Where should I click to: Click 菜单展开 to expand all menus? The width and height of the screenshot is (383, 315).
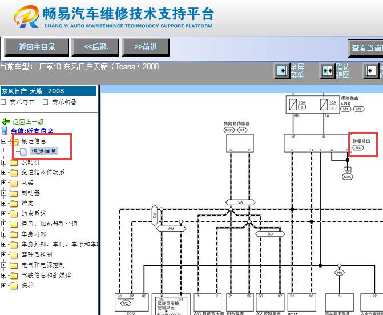(22, 102)
